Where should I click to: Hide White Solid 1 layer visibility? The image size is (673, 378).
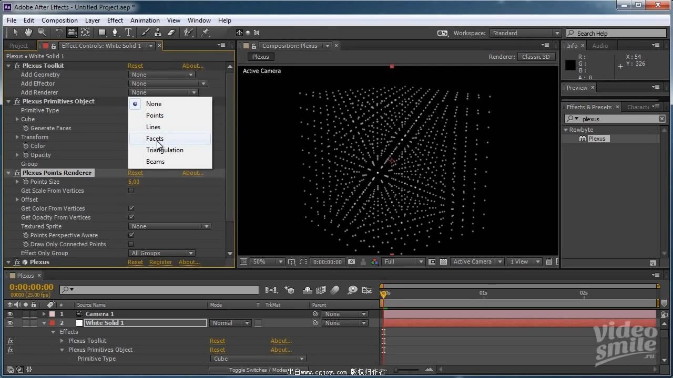(x=10, y=323)
